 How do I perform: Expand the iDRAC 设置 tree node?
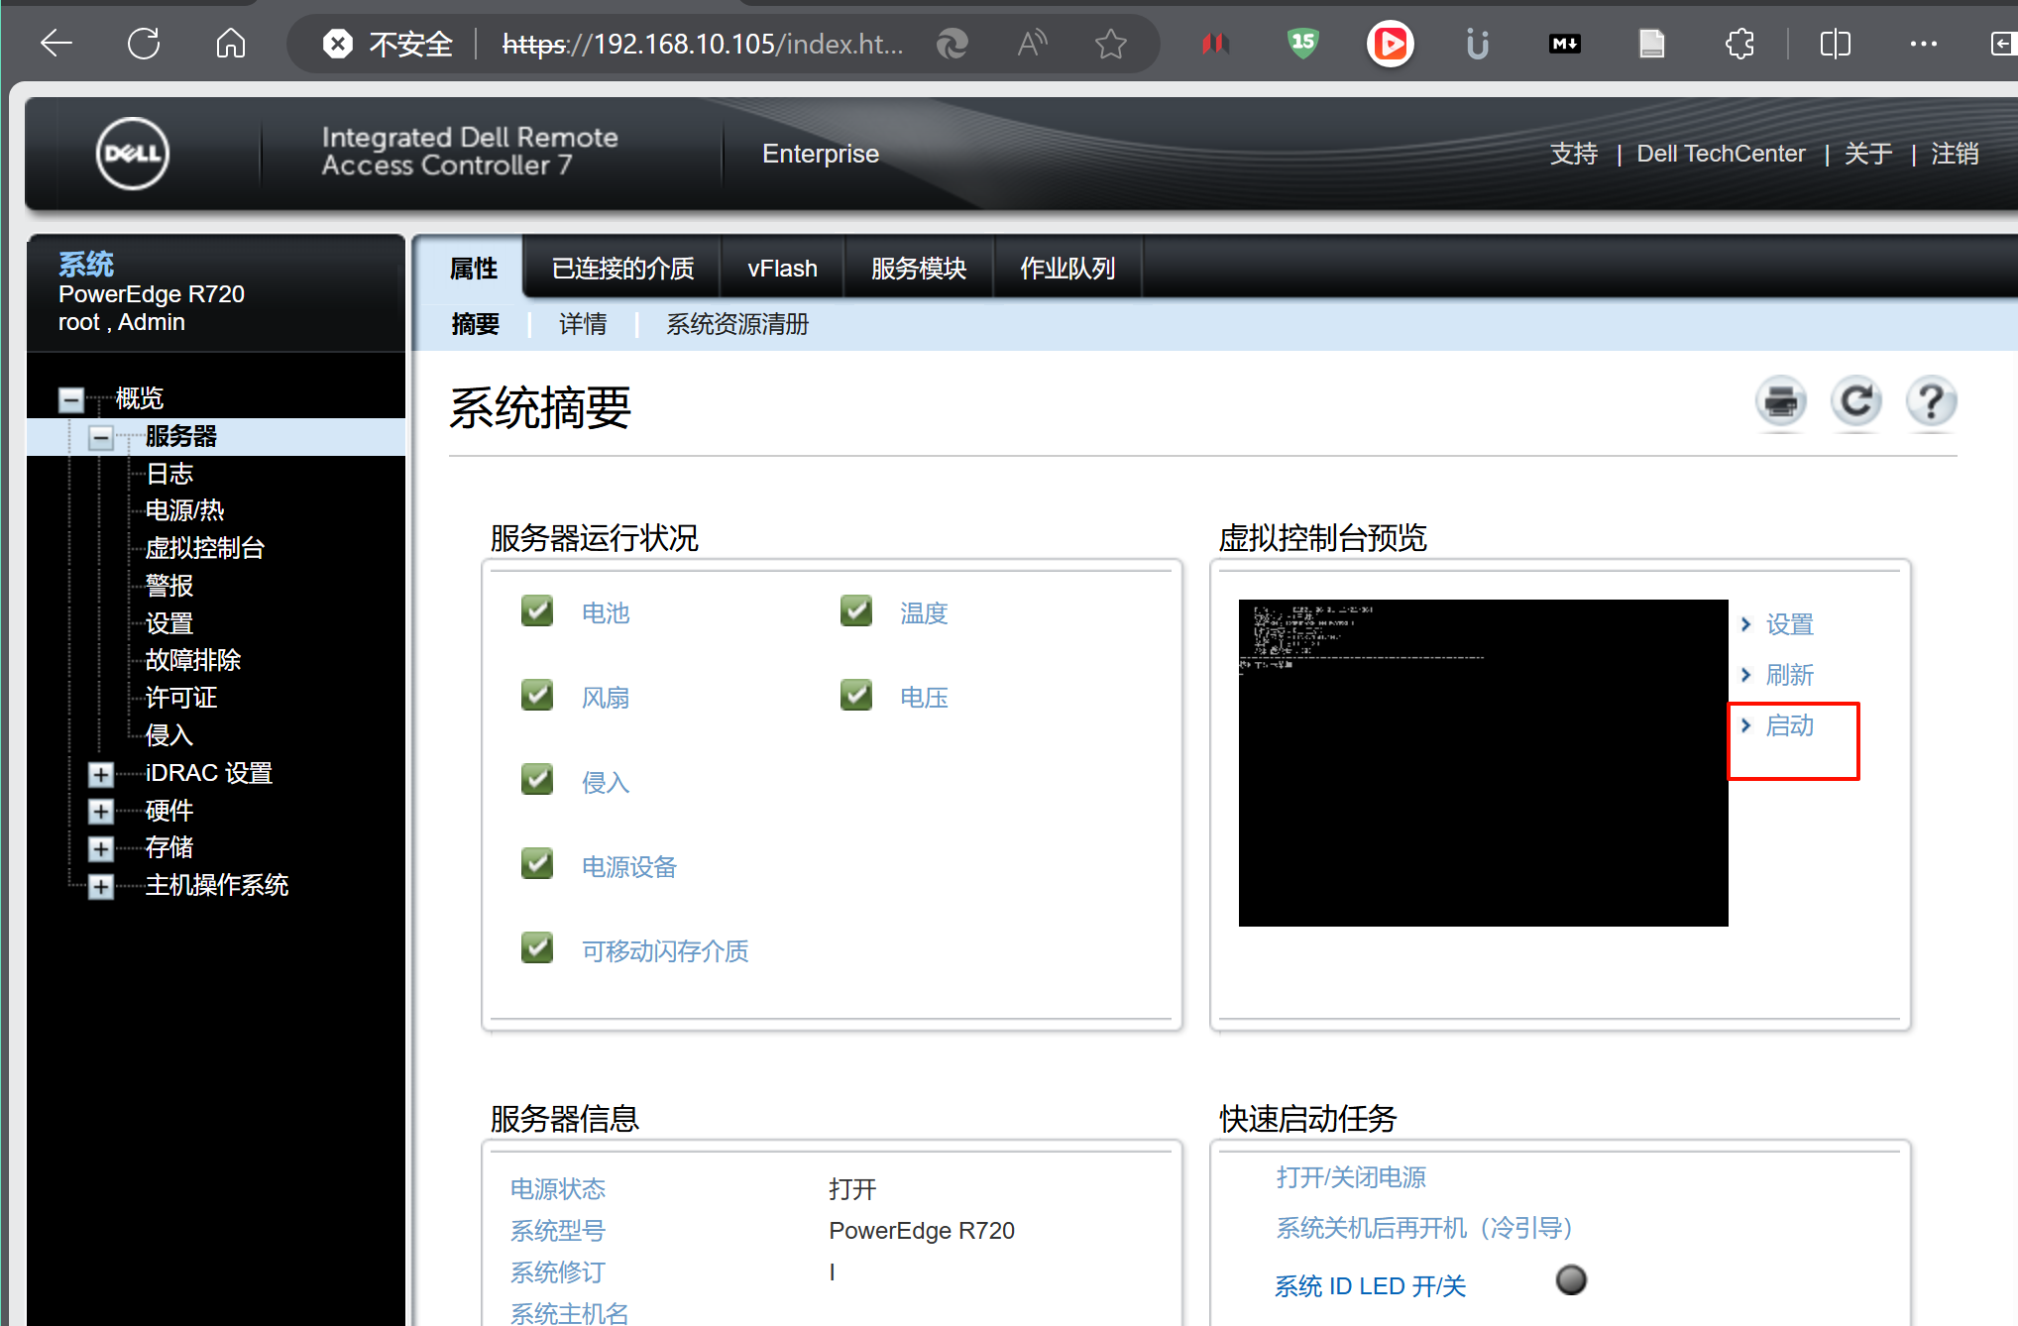[x=100, y=774]
